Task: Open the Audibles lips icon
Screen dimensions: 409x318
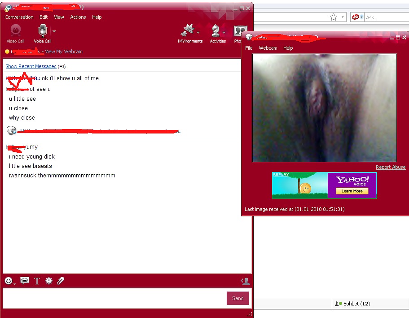Action: coord(25,280)
